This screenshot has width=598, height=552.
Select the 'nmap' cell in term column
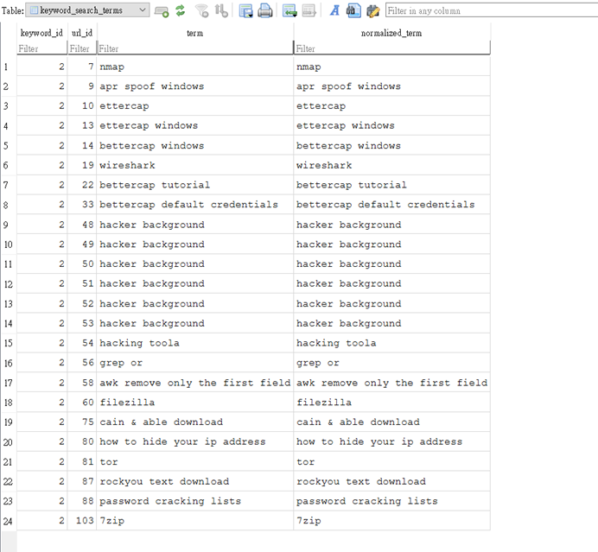195,67
